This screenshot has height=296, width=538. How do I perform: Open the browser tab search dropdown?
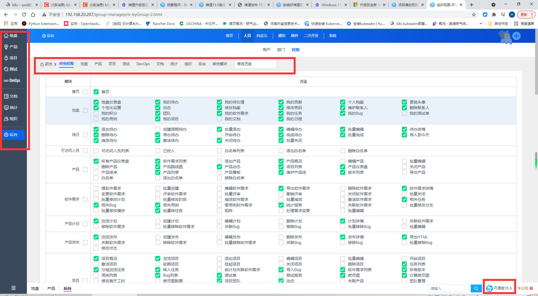(x=493, y=5)
